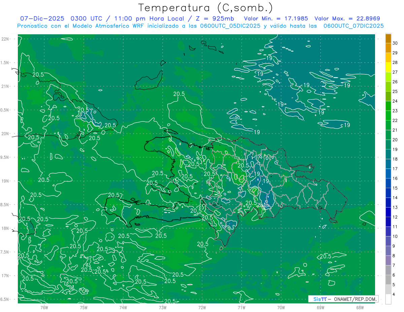Select the valid-until time "0600UTC_07DIC2025"

353,26
